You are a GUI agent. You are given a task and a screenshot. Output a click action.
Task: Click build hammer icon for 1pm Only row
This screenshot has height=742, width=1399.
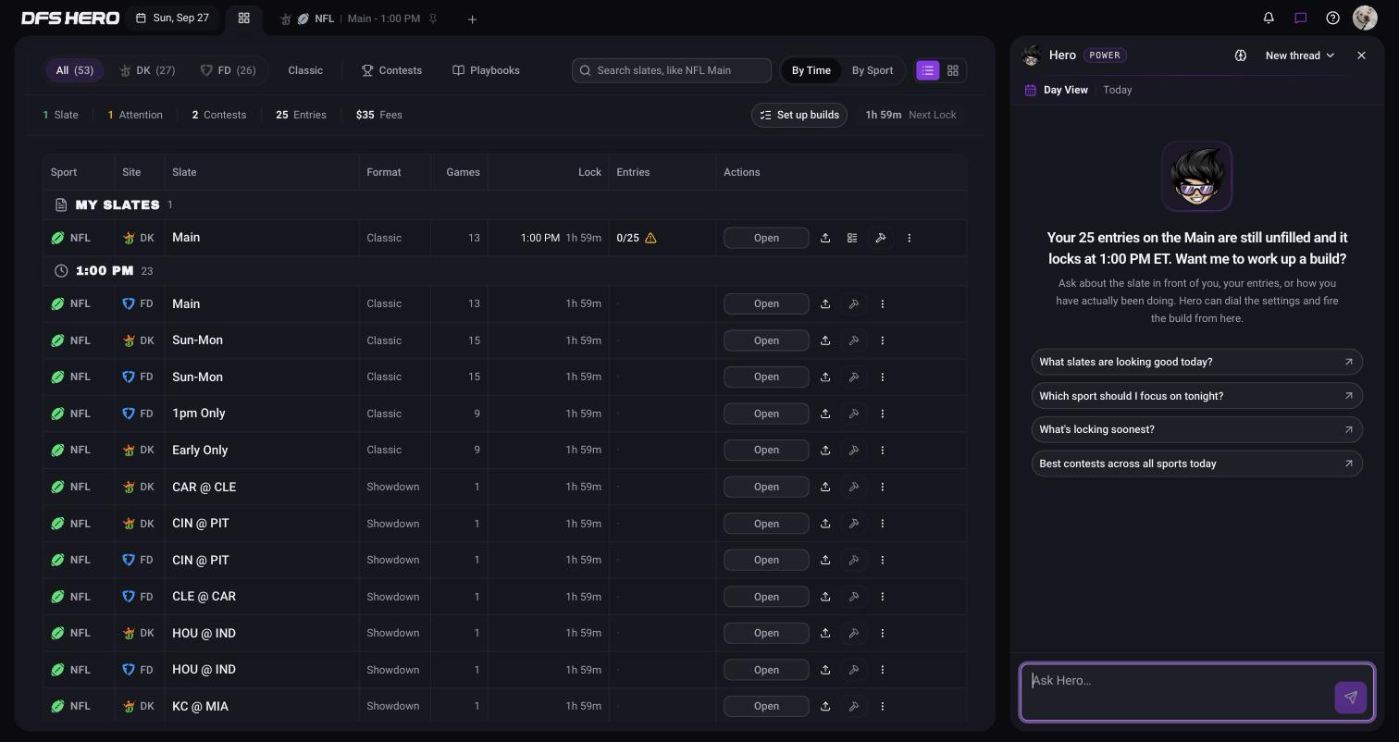click(854, 414)
